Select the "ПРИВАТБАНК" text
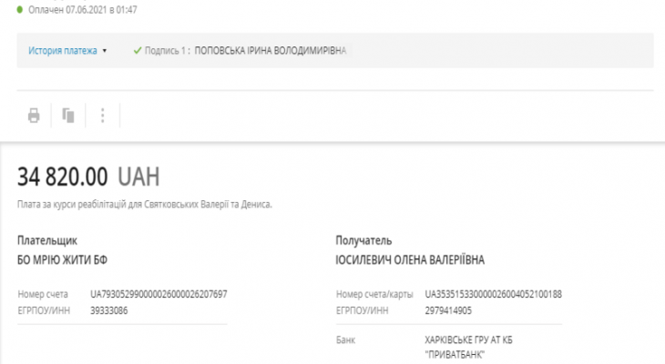The height and width of the screenshot is (364, 665). pos(455,354)
